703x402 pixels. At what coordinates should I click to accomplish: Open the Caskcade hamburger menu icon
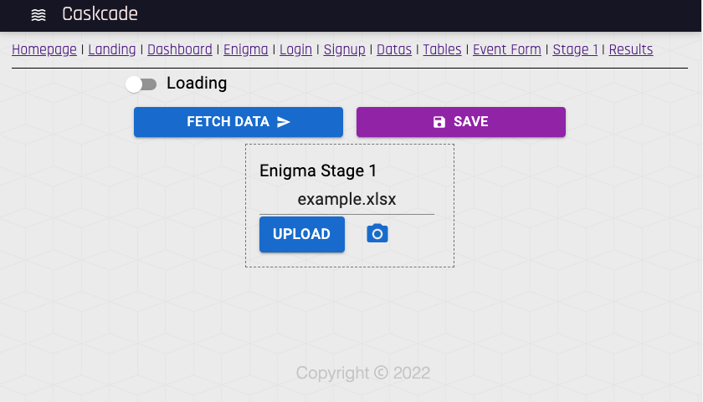click(38, 15)
